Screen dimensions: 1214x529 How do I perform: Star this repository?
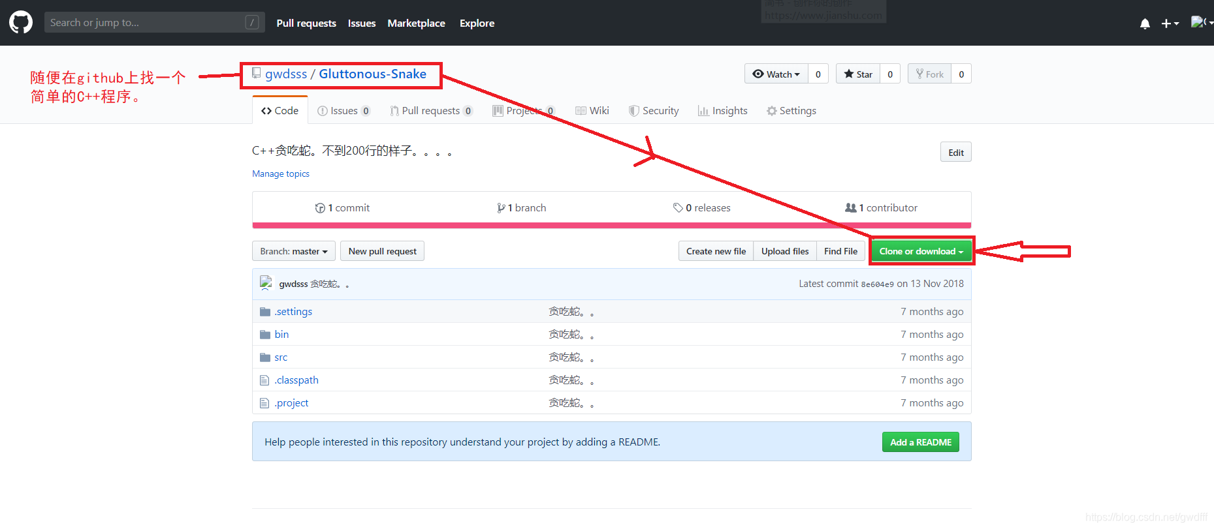click(x=858, y=74)
